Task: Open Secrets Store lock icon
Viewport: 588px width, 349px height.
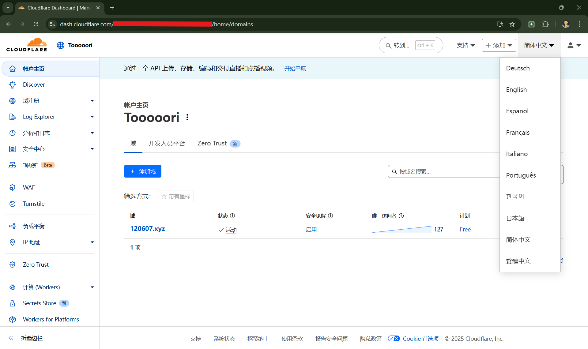Action: (12, 303)
